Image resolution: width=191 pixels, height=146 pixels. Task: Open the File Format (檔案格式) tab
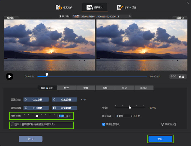pos(64,7)
